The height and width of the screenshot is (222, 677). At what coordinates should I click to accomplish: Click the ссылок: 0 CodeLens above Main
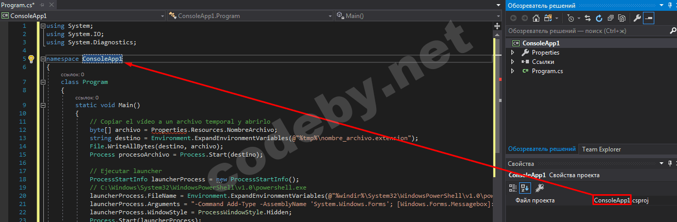[x=87, y=98]
